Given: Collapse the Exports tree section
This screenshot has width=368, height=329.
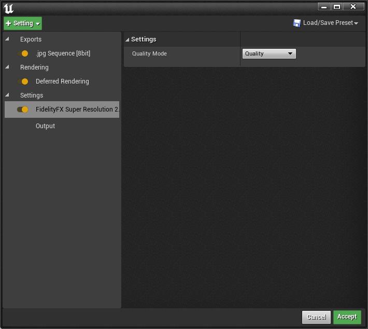Looking at the screenshot, I should pos(7,39).
